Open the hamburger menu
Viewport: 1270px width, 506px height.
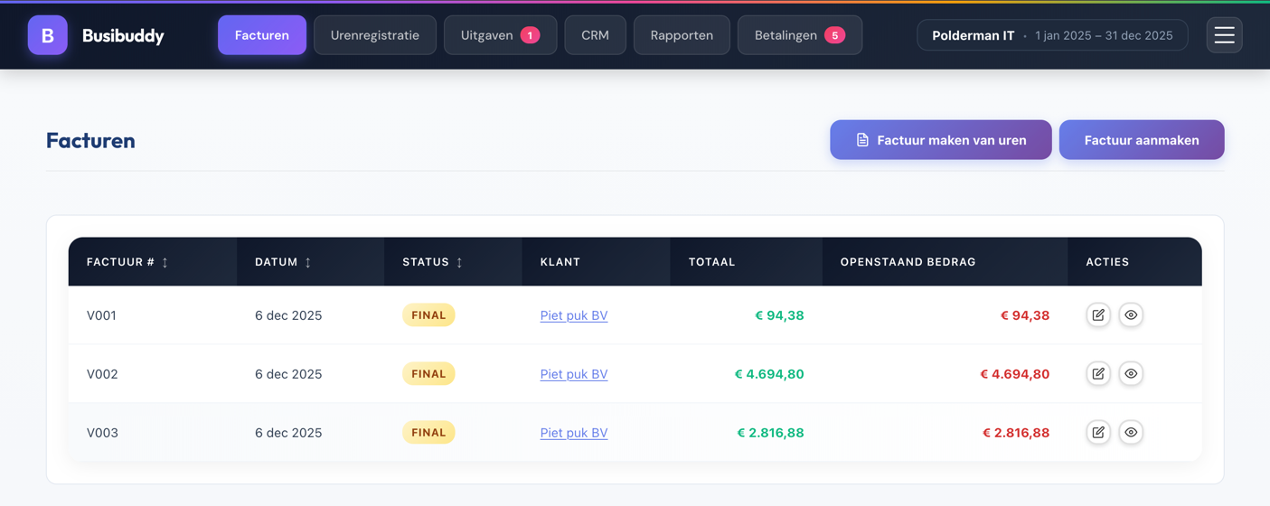coord(1224,35)
